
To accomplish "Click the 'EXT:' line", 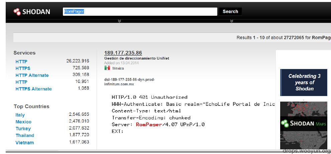I will [118, 131].
